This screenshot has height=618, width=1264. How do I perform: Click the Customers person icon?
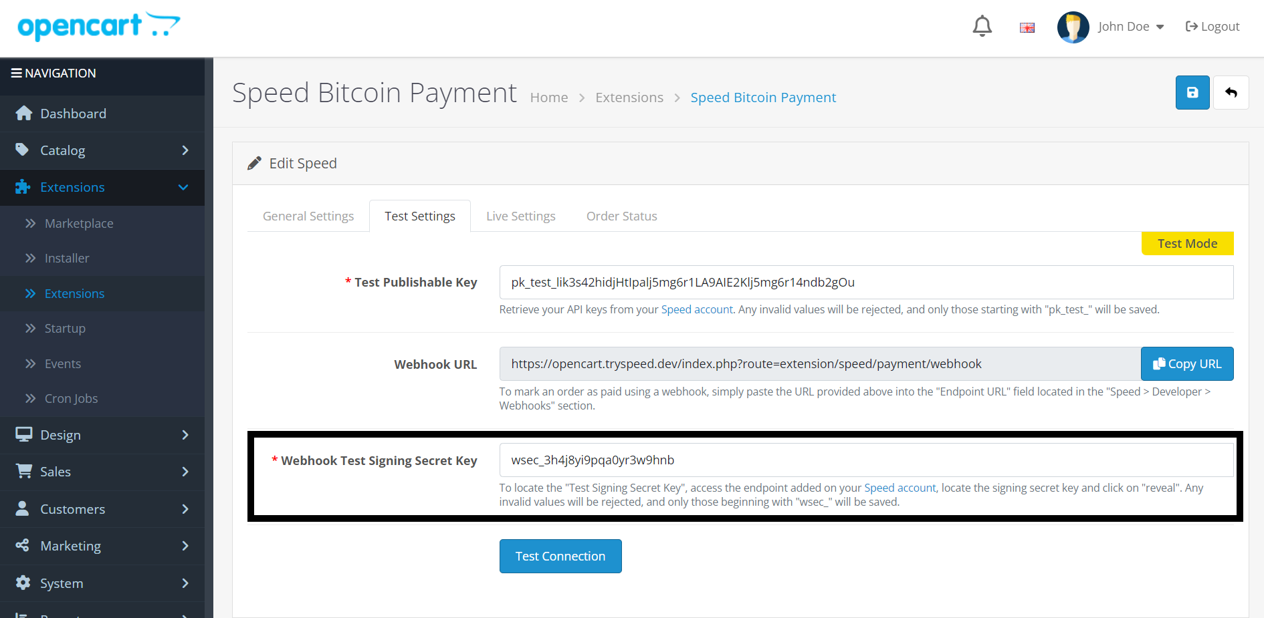click(22, 508)
